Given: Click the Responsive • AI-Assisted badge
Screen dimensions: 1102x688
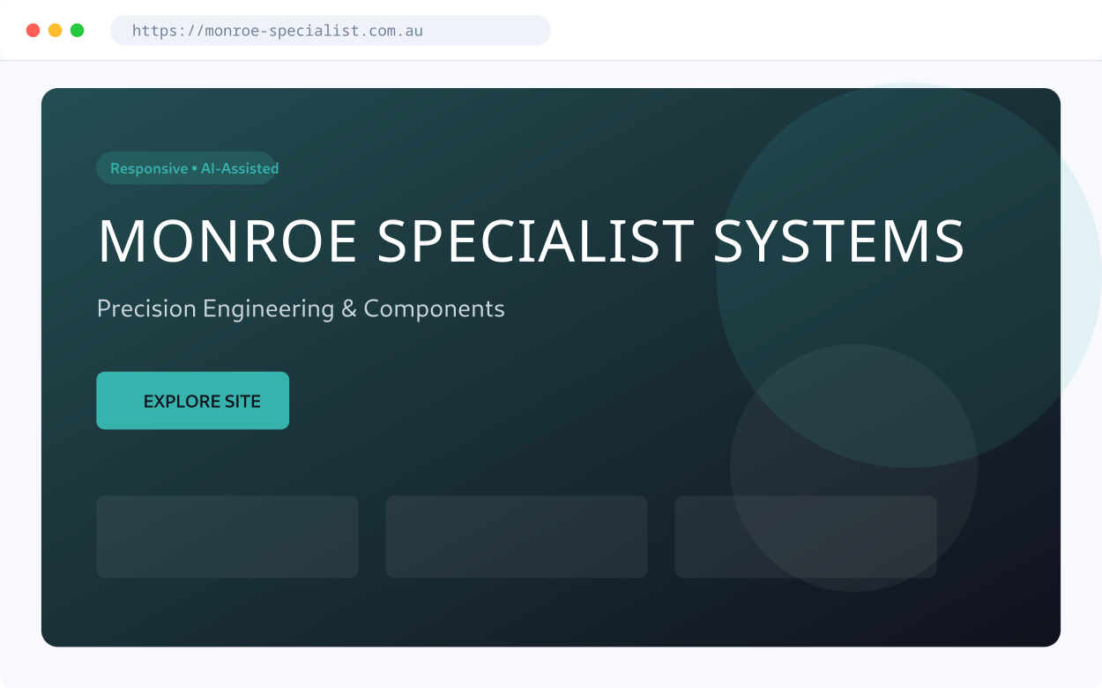Looking at the screenshot, I should (x=187, y=168).
